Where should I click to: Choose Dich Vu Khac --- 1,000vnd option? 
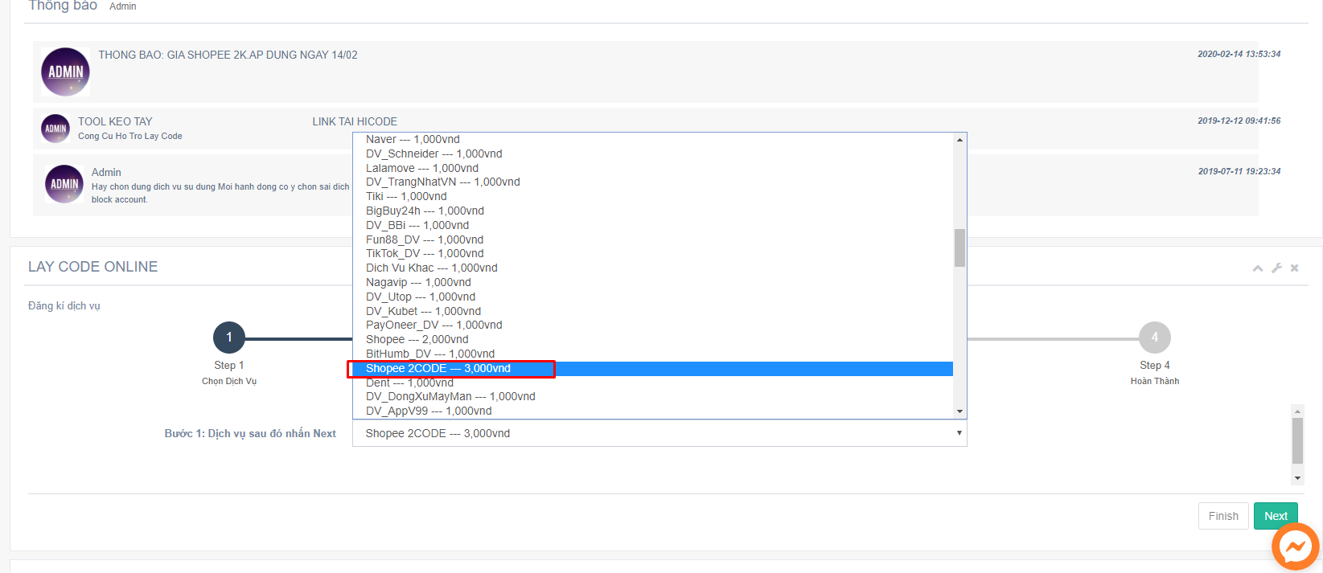coord(653,268)
